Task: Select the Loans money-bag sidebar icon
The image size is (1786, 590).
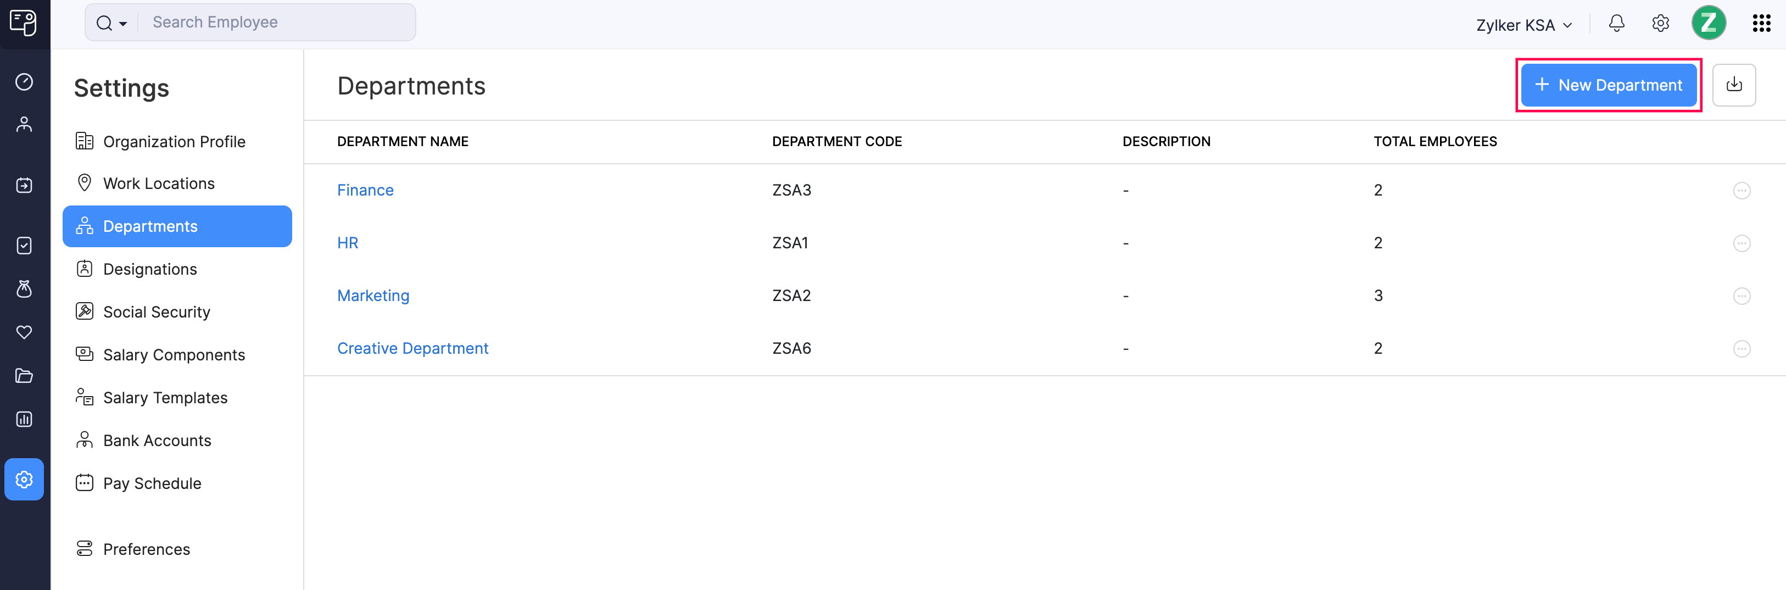Action: point(24,289)
